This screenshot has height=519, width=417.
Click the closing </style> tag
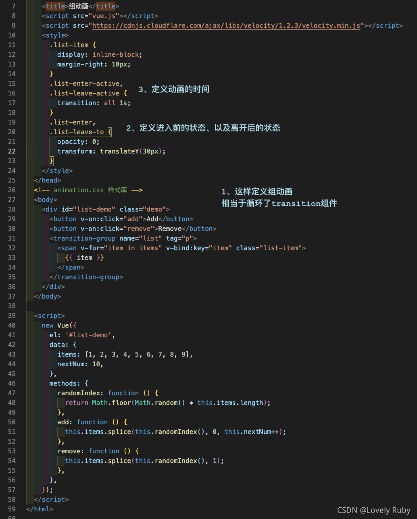[57, 170]
